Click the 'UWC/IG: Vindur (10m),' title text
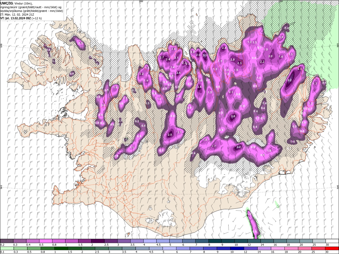This screenshot has width=339, height=254. pyautogui.click(x=16, y=3)
